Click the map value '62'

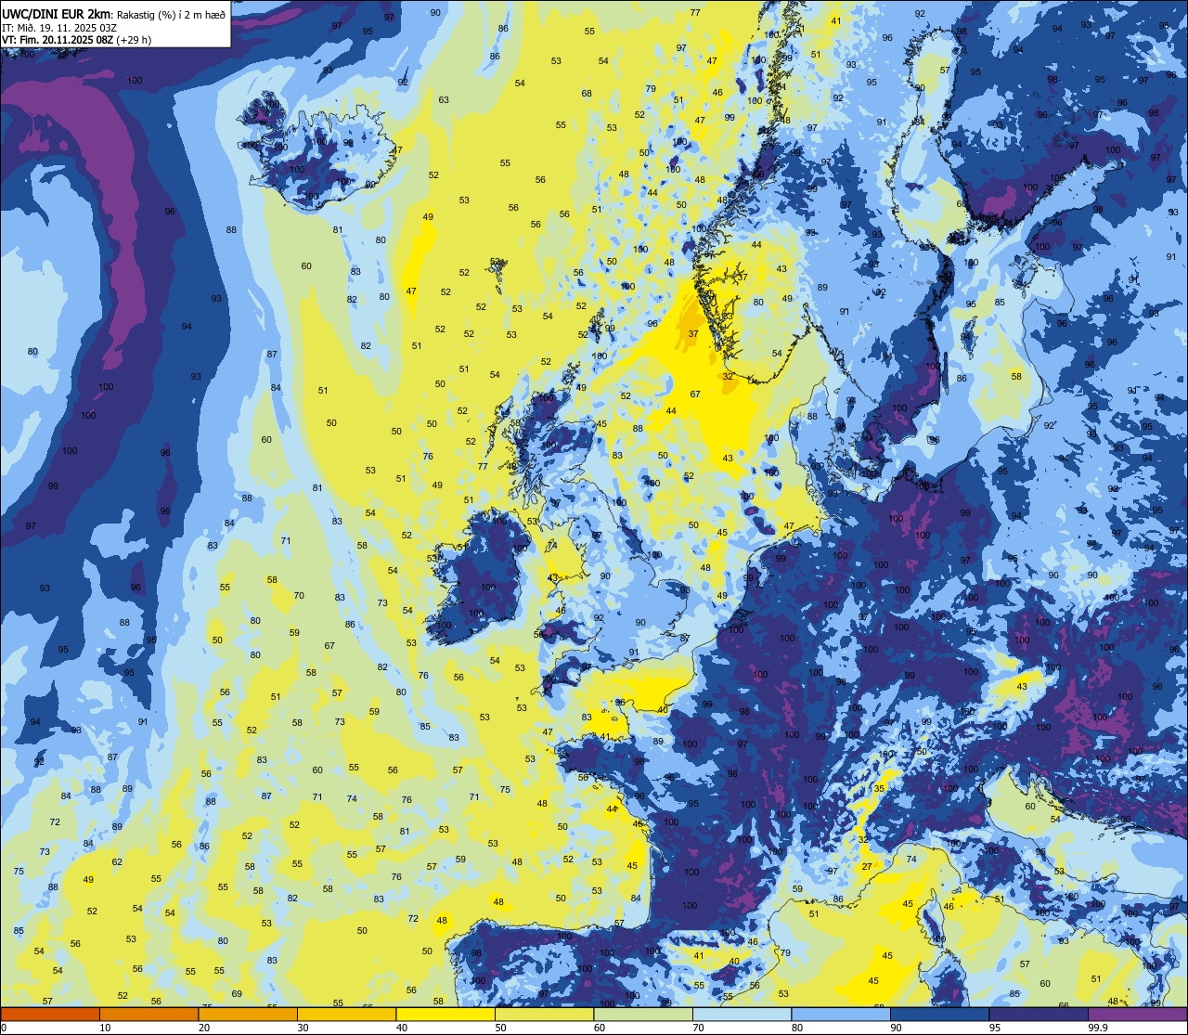117,862
